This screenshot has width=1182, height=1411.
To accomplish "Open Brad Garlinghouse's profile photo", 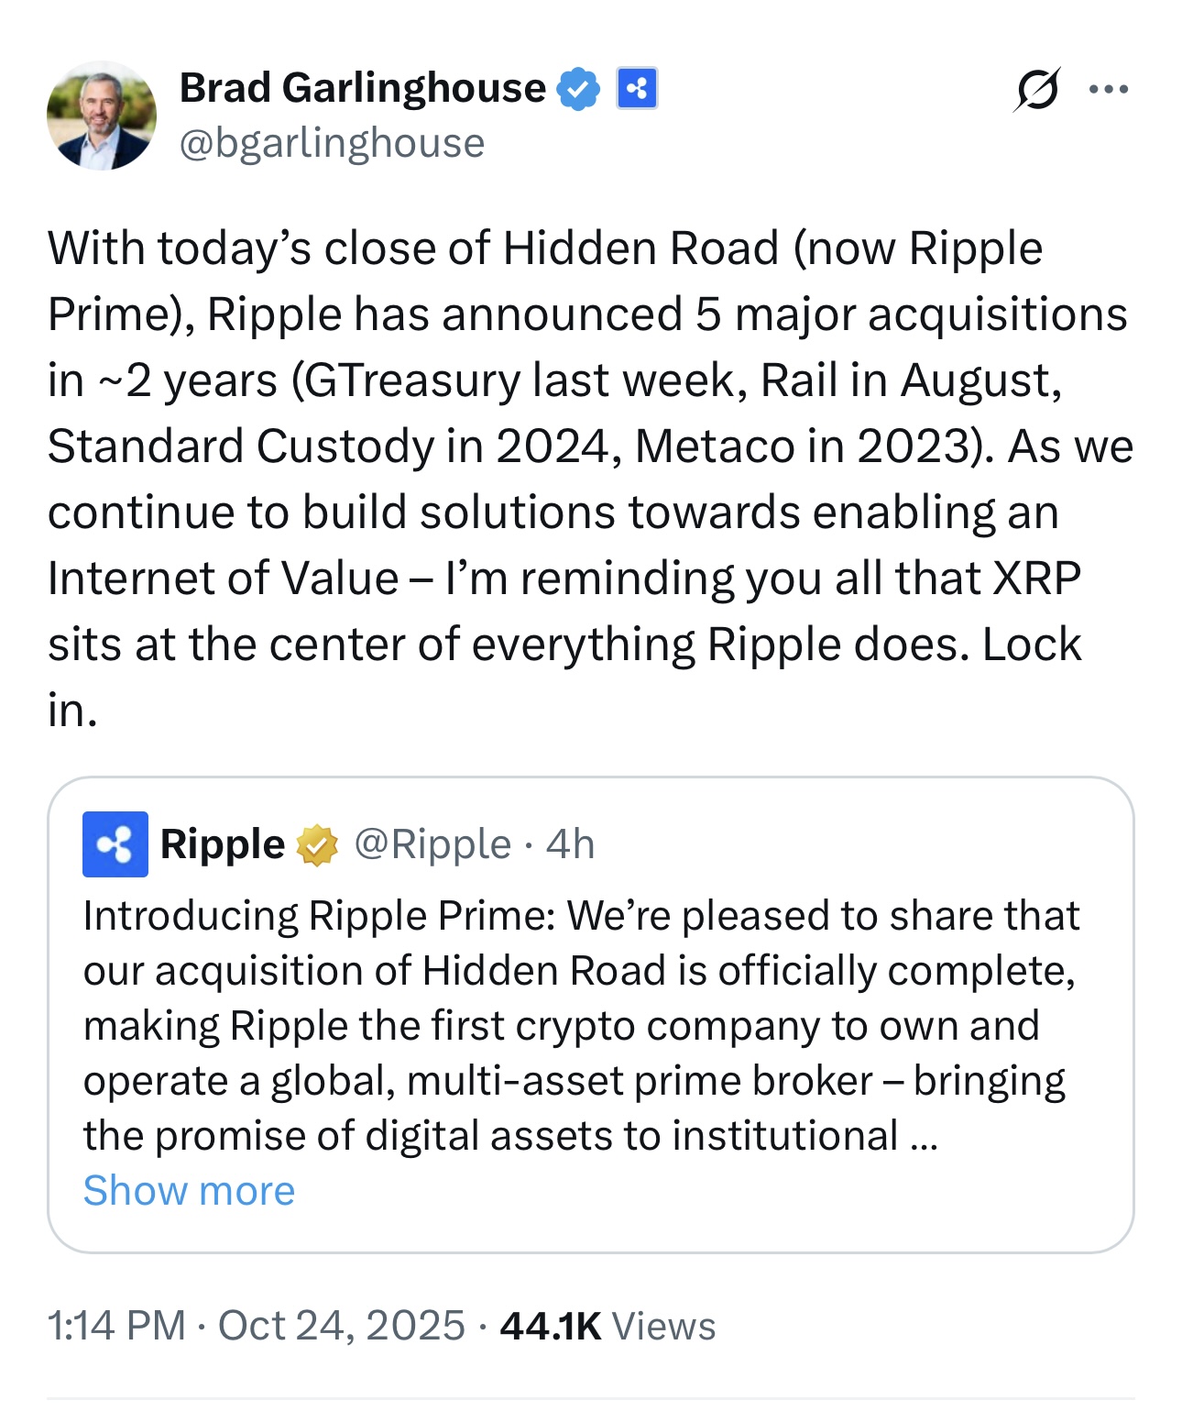I will [102, 116].
